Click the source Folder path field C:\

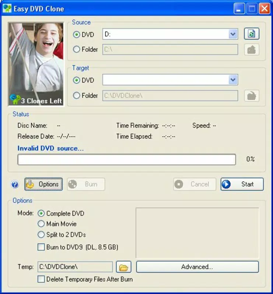170,50
